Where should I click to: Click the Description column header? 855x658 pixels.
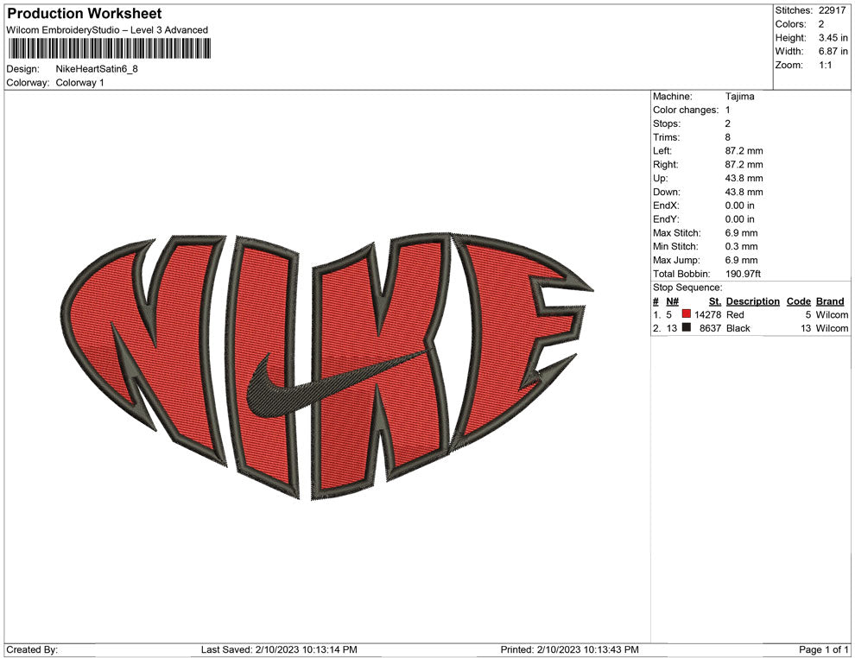pyautogui.click(x=752, y=301)
